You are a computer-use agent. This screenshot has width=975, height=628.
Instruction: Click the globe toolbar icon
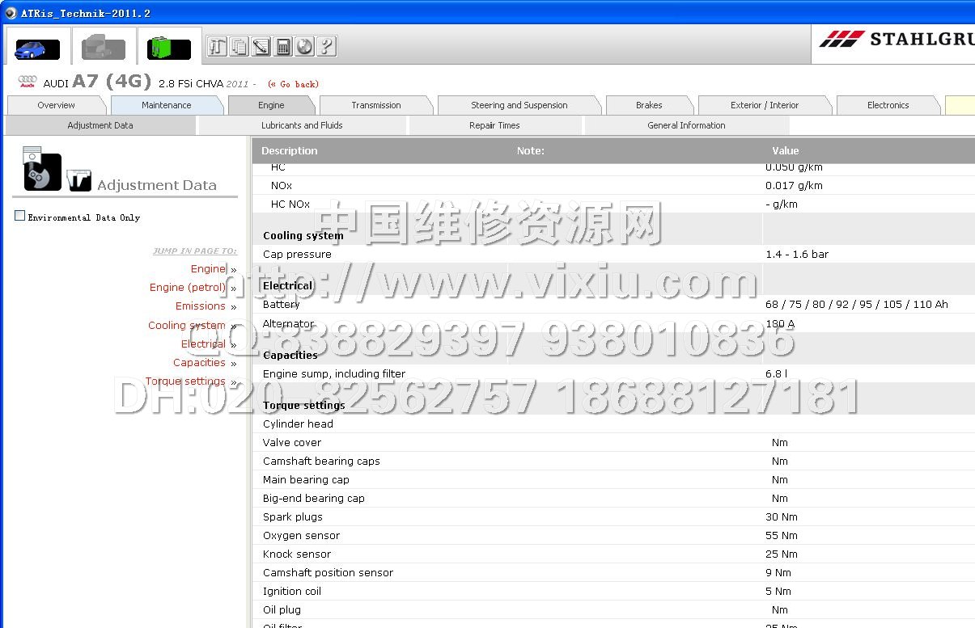pos(304,47)
